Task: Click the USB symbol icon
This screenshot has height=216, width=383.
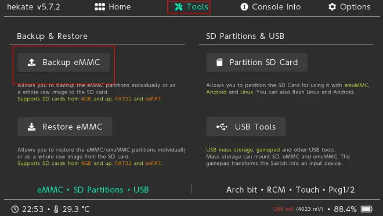Action: click(222, 127)
